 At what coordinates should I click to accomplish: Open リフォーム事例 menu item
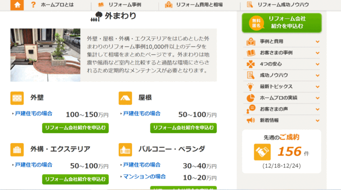click(125, 4)
